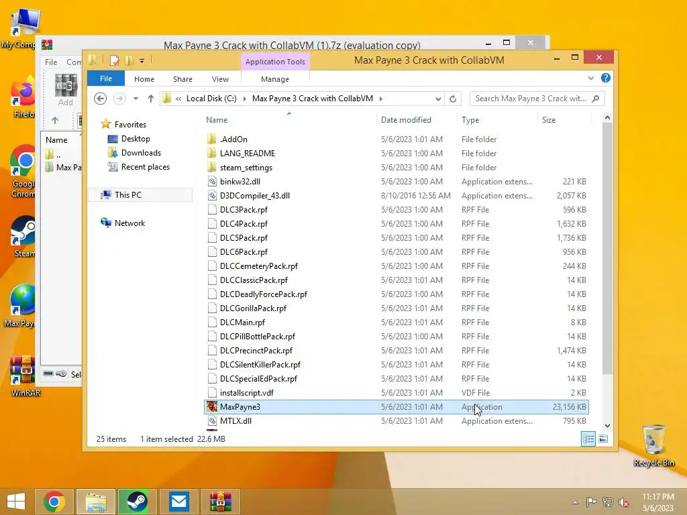Open Google Chrome from the taskbar
Screen dimensions: 687x515
click(x=54, y=502)
